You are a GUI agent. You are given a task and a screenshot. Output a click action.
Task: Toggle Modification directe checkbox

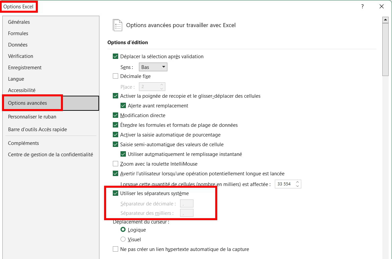[x=115, y=115]
